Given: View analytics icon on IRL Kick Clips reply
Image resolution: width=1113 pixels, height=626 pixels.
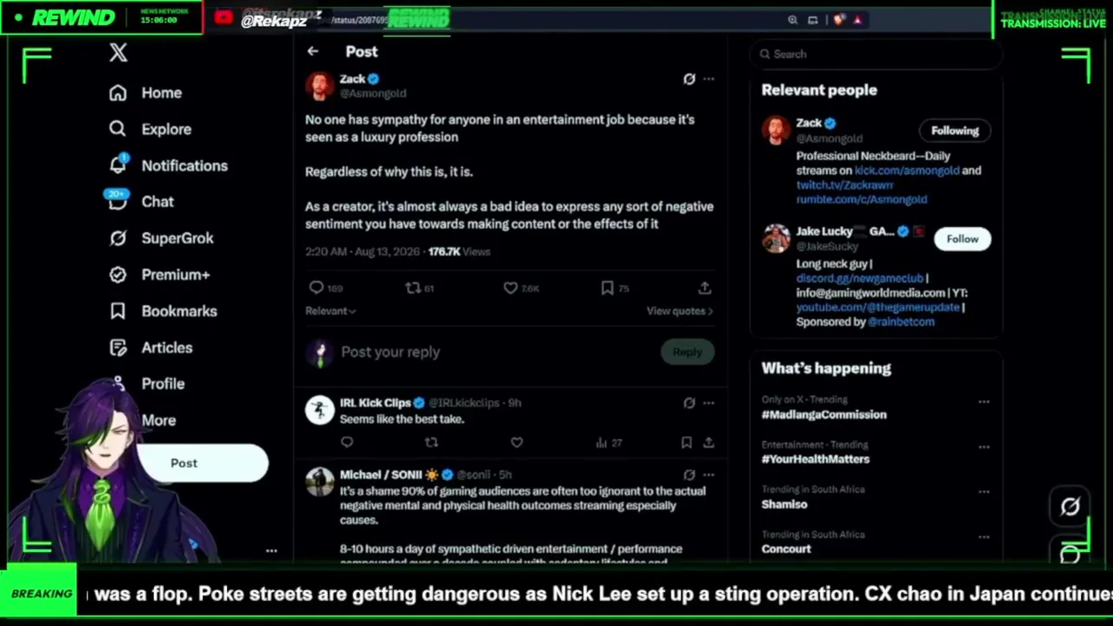Looking at the screenshot, I should 601,443.
